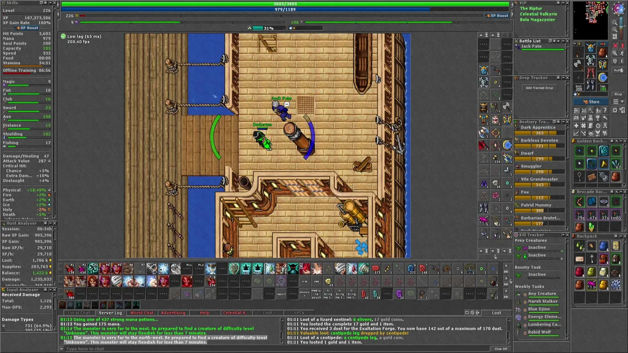Click the Fox bestiary progress bar

(540, 198)
